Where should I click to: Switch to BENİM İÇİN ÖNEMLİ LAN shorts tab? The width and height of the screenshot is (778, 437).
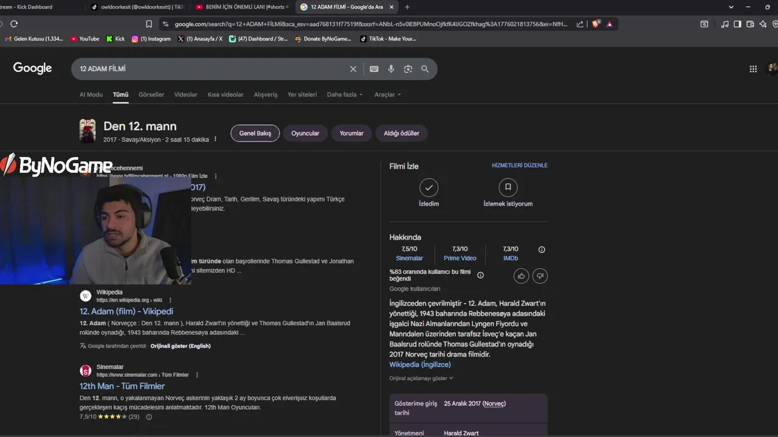coord(242,7)
